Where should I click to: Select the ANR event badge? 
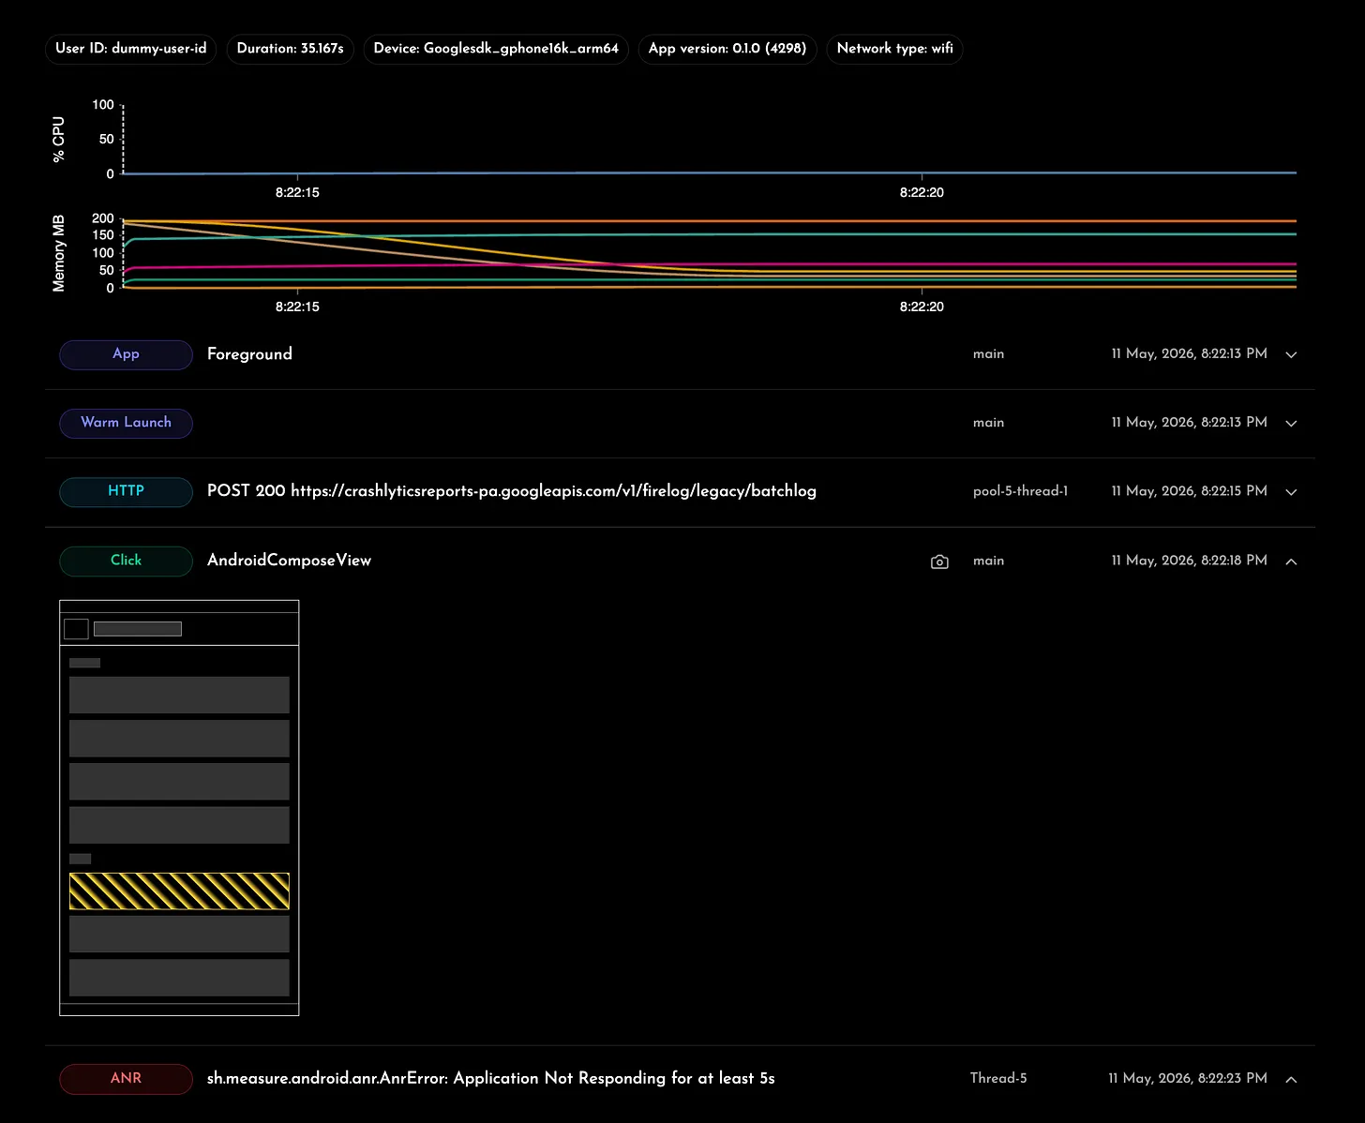coord(126,1079)
